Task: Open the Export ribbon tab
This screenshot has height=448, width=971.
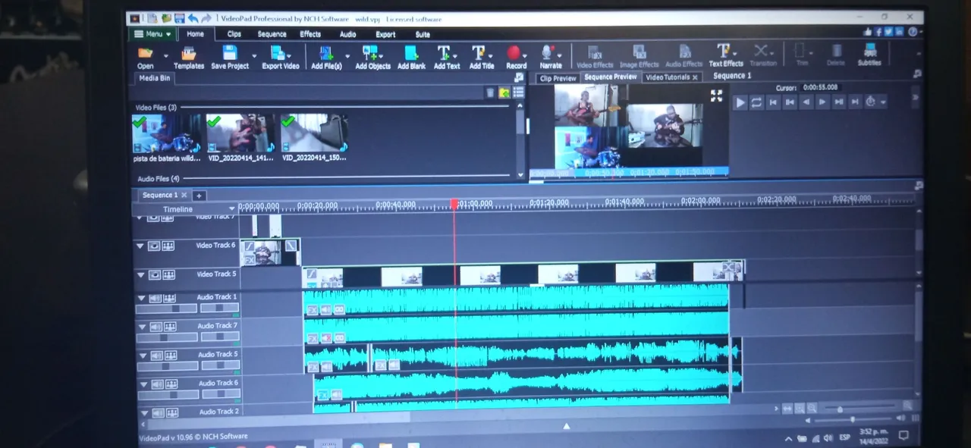Action: click(x=385, y=34)
